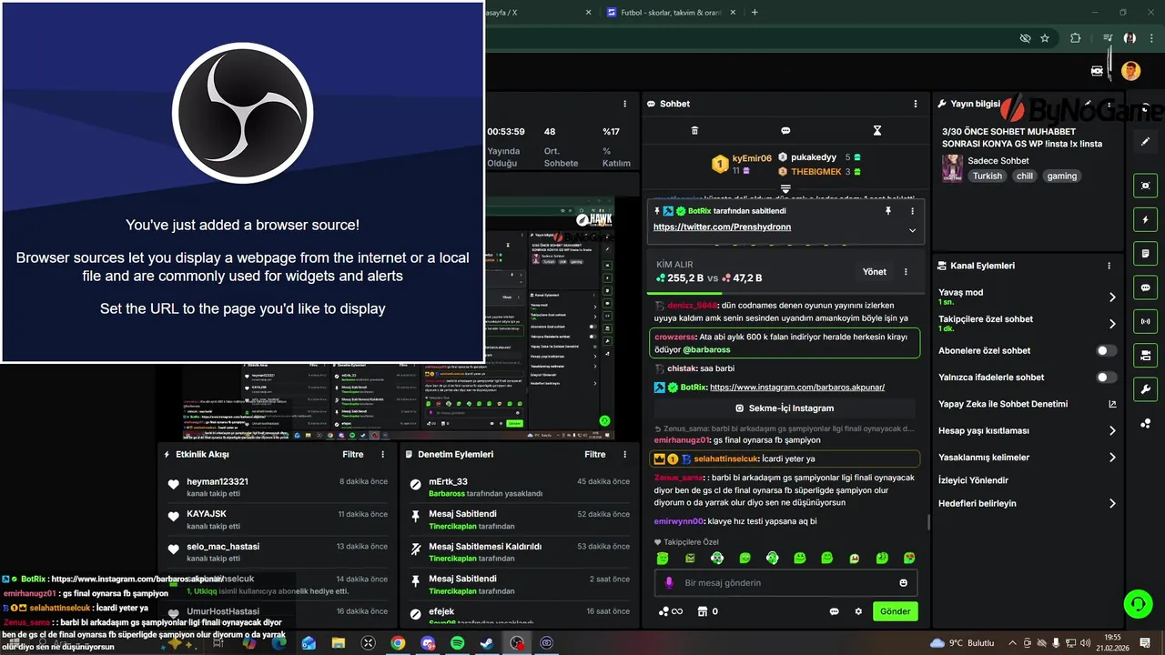The width and height of the screenshot is (1165, 655).
Task: Bookmark page with star icon
Action: coord(1045,38)
